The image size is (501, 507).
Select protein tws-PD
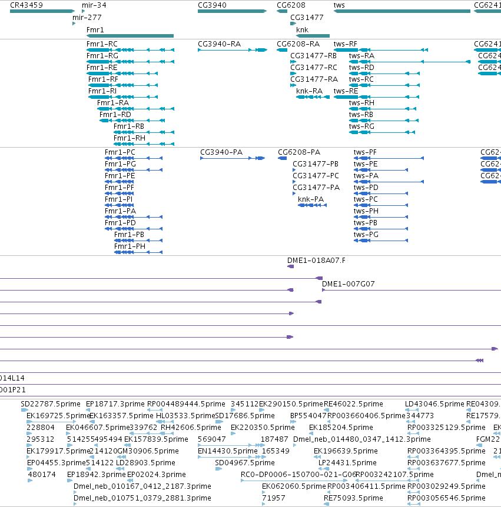381,194
